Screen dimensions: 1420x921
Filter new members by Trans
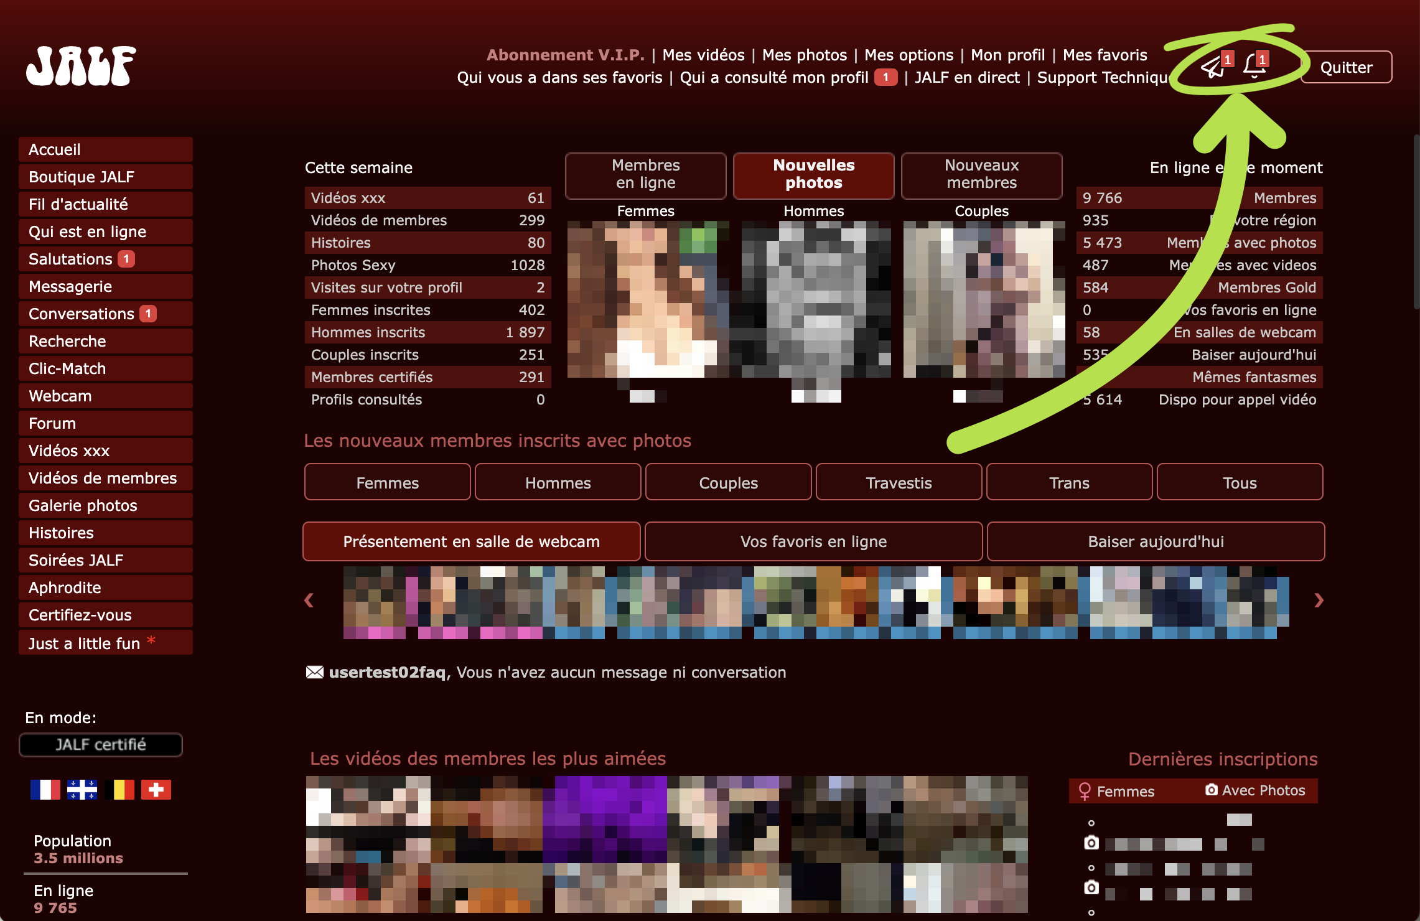1069,482
